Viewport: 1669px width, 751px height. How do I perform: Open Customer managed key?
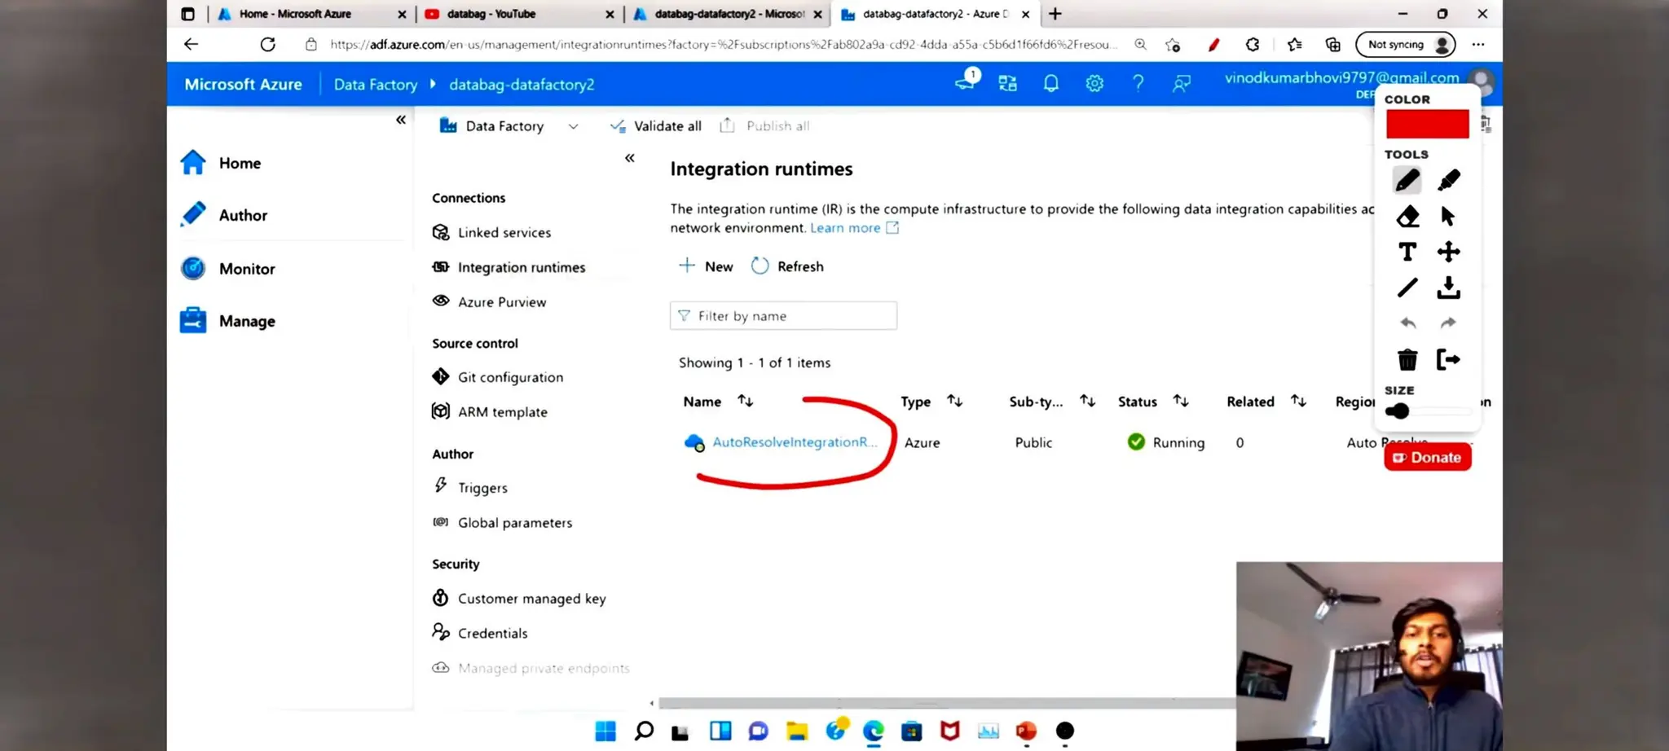[x=519, y=598]
